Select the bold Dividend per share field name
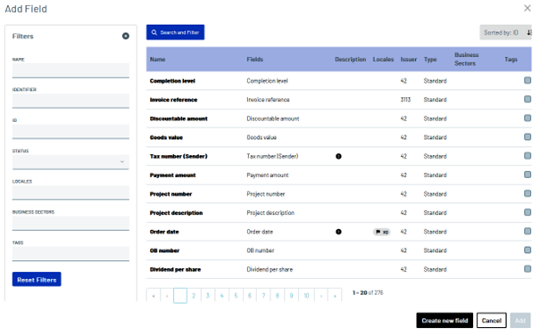The height and width of the screenshot is (335, 540). pyautogui.click(x=175, y=270)
